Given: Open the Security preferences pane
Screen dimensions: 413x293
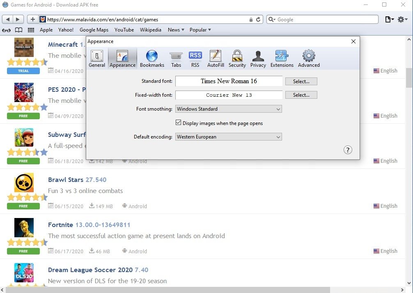Looking at the screenshot, I should [x=237, y=59].
